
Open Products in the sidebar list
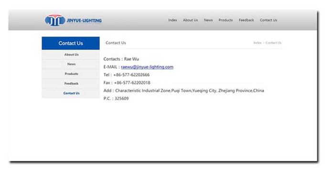pyautogui.click(x=71, y=74)
